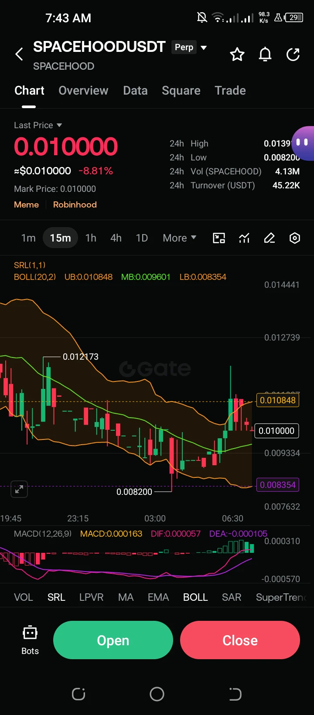Screen dimensions: 314x715
Task: Tap MB:0.009601 middle band value
Action: pos(146,277)
